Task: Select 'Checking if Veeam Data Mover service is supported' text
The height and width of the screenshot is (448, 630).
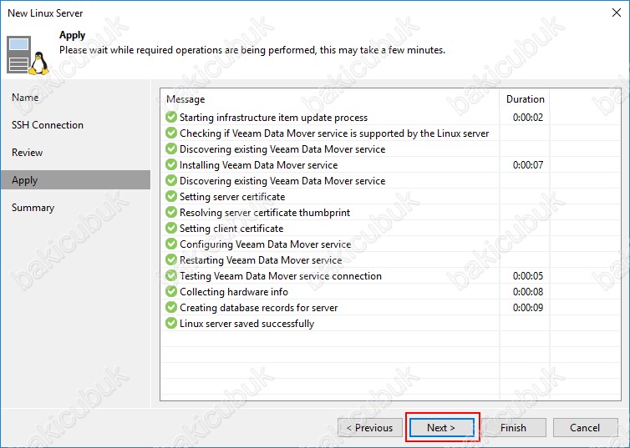Action: coord(334,133)
